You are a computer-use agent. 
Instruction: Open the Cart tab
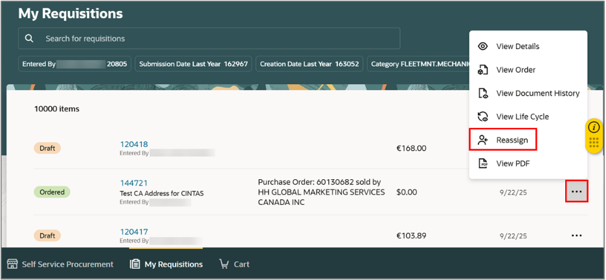(234, 264)
